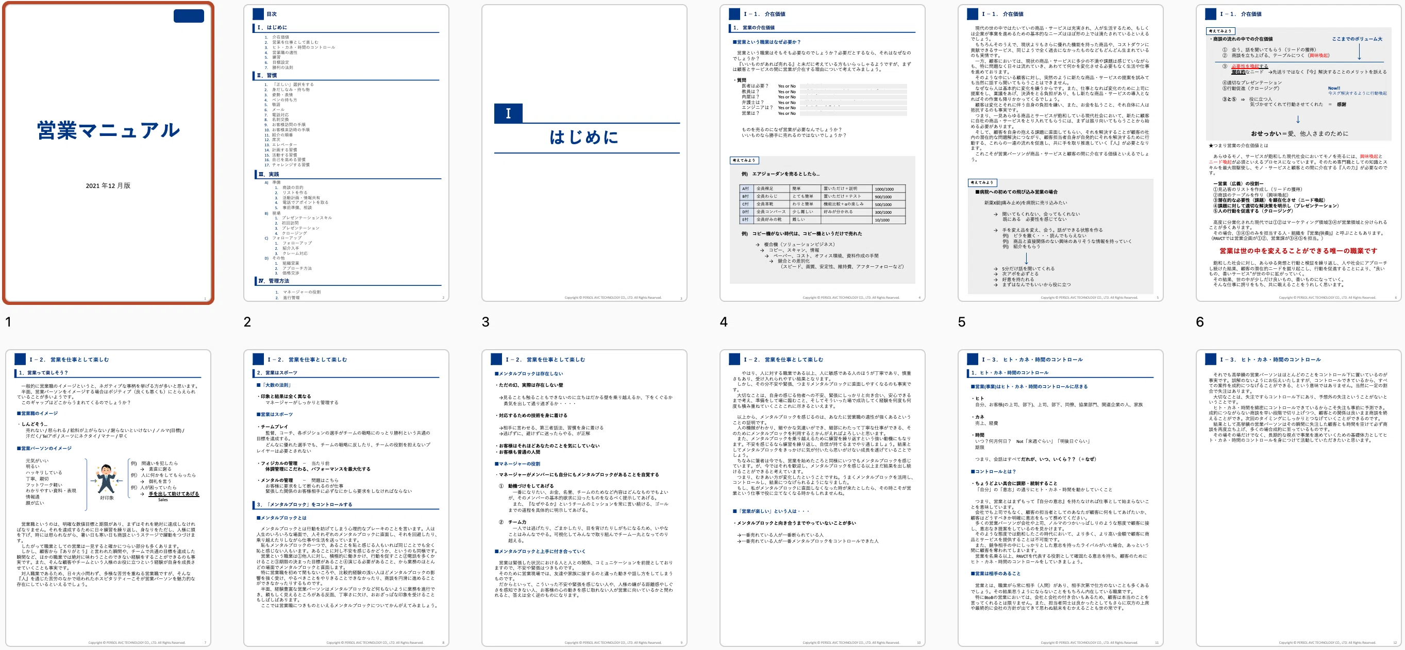The height and width of the screenshot is (650, 1405).
Task: Click the ■メンタルブロックと上手に付き合っていく subheading
Action: pos(540,552)
